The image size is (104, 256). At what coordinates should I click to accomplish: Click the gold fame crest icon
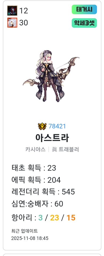(42, 126)
